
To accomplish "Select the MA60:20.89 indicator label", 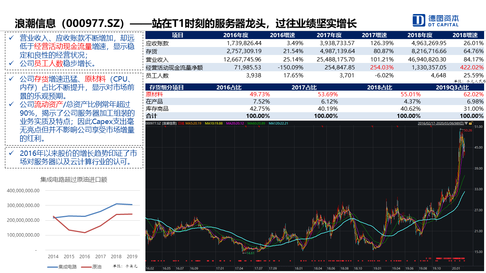I will [257, 123].
